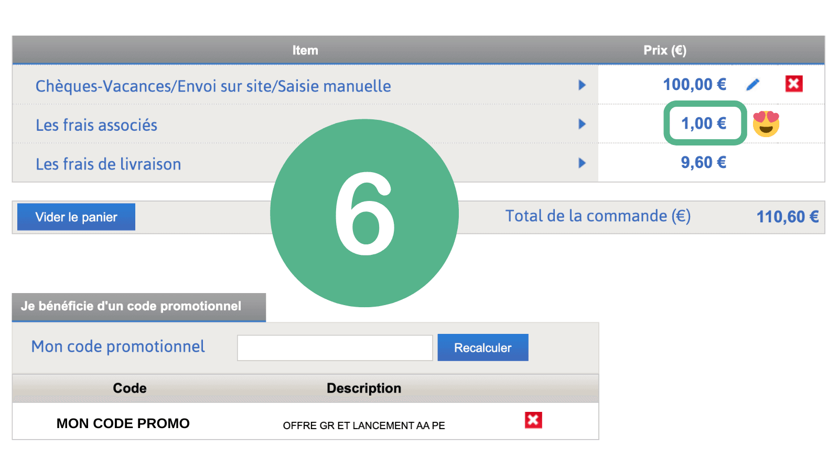Click the arrow icon for Les frais associés
Screen dimensions: 839x471
tap(582, 125)
